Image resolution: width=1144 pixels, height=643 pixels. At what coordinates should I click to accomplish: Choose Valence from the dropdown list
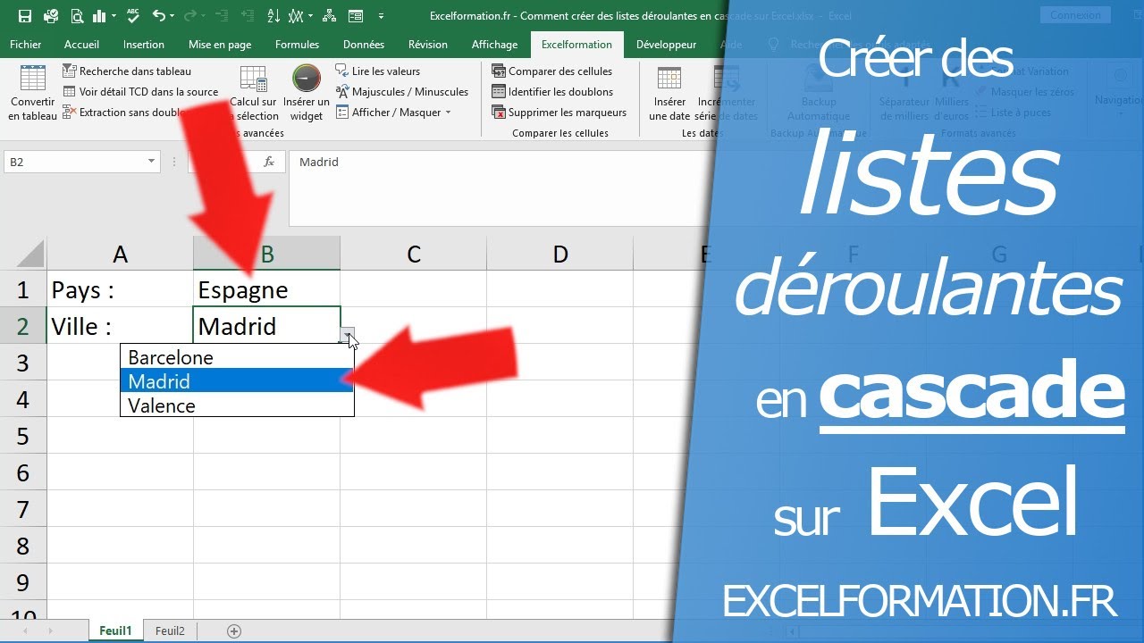[237, 405]
